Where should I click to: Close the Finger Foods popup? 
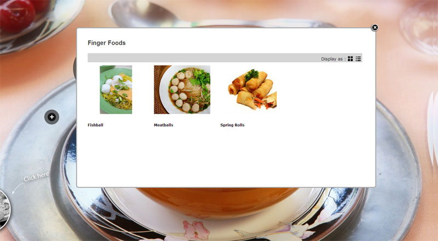pos(375,27)
